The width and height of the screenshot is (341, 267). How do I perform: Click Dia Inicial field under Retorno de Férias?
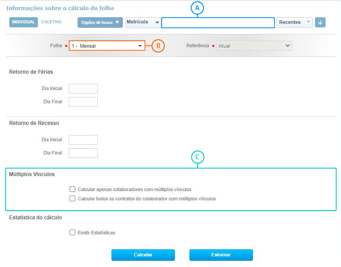click(x=83, y=89)
